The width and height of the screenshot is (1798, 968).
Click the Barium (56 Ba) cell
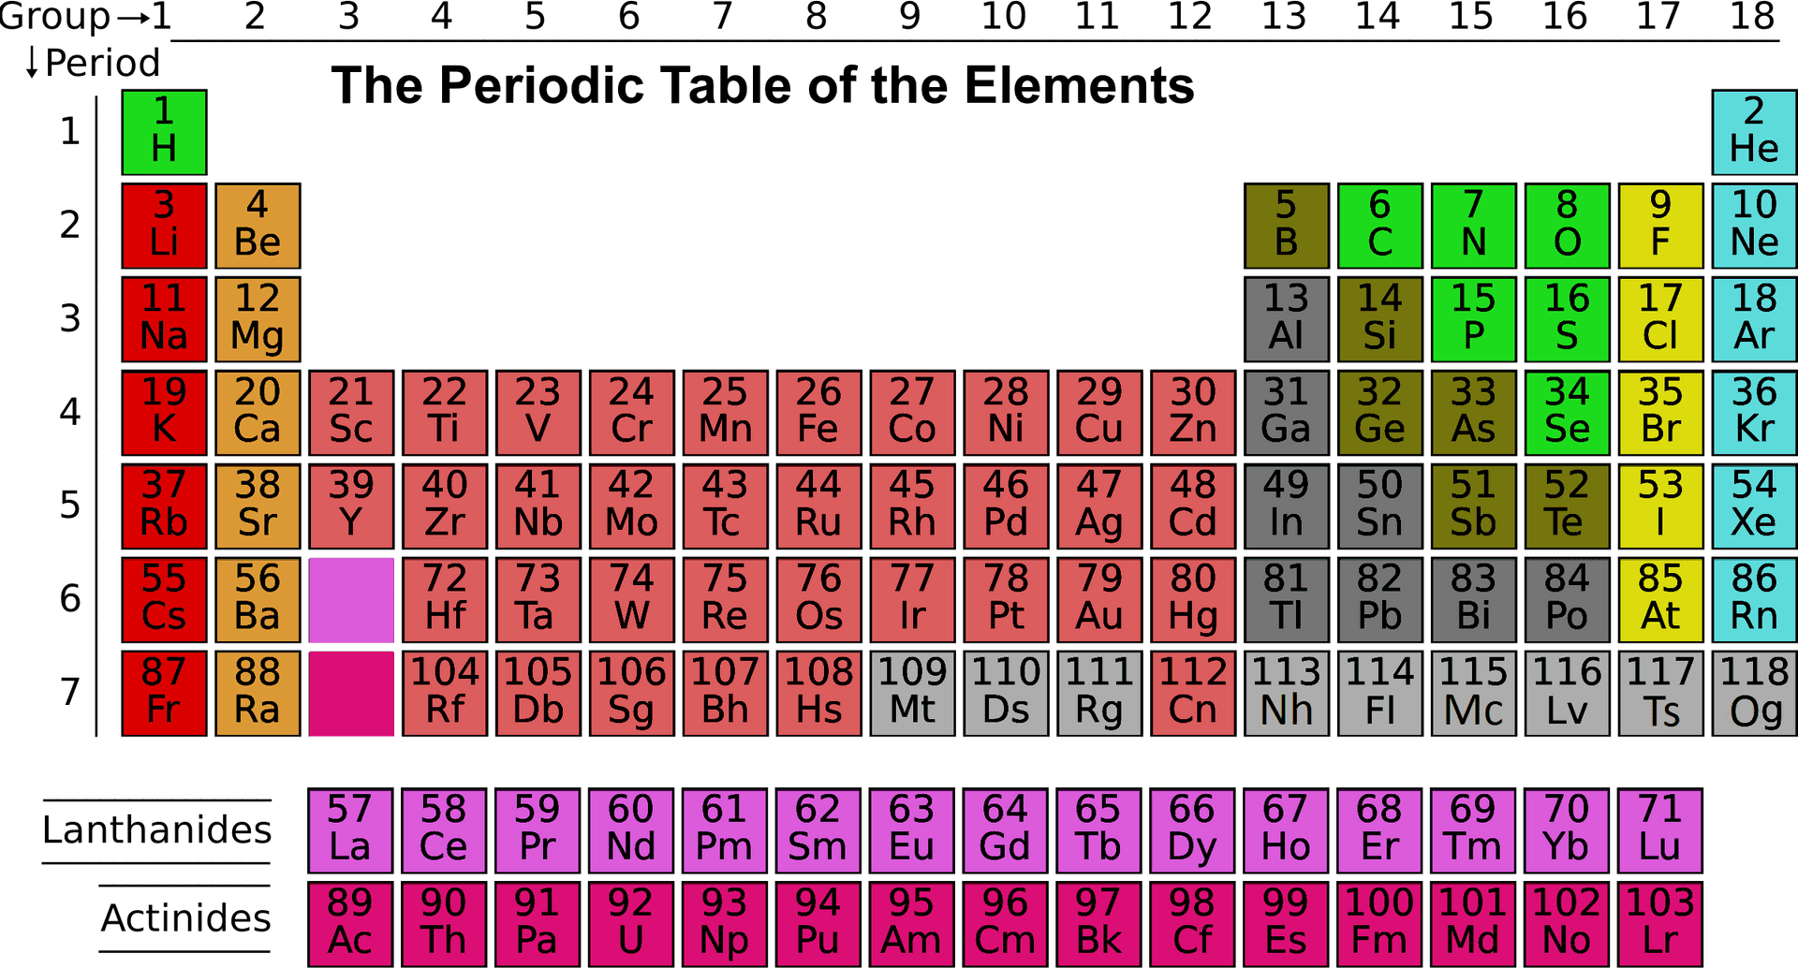pos(258,600)
